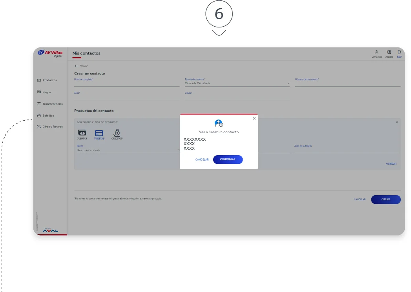Select the Créditos product type

pyautogui.click(x=116, y=134)
